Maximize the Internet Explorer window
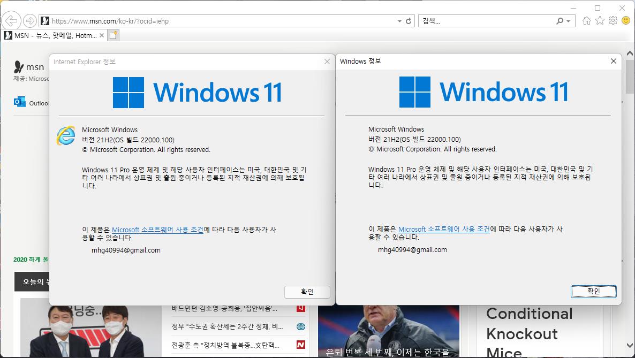635x358 pixels. 598,7
